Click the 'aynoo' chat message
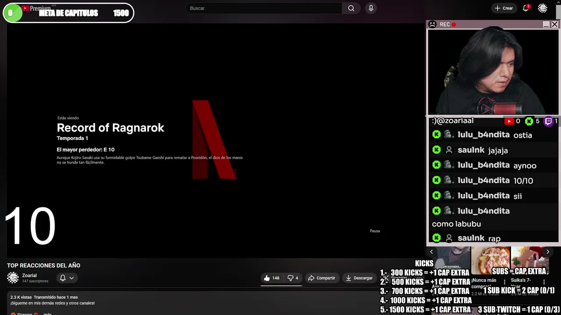 (x=525, y=165)
